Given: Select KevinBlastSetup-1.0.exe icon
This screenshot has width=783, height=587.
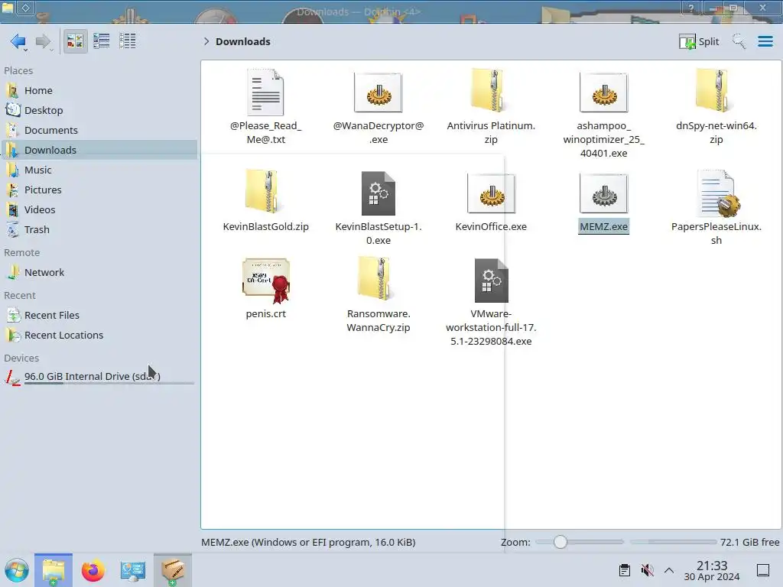Looking at the screenshot, I should click(x=378, y=193).
